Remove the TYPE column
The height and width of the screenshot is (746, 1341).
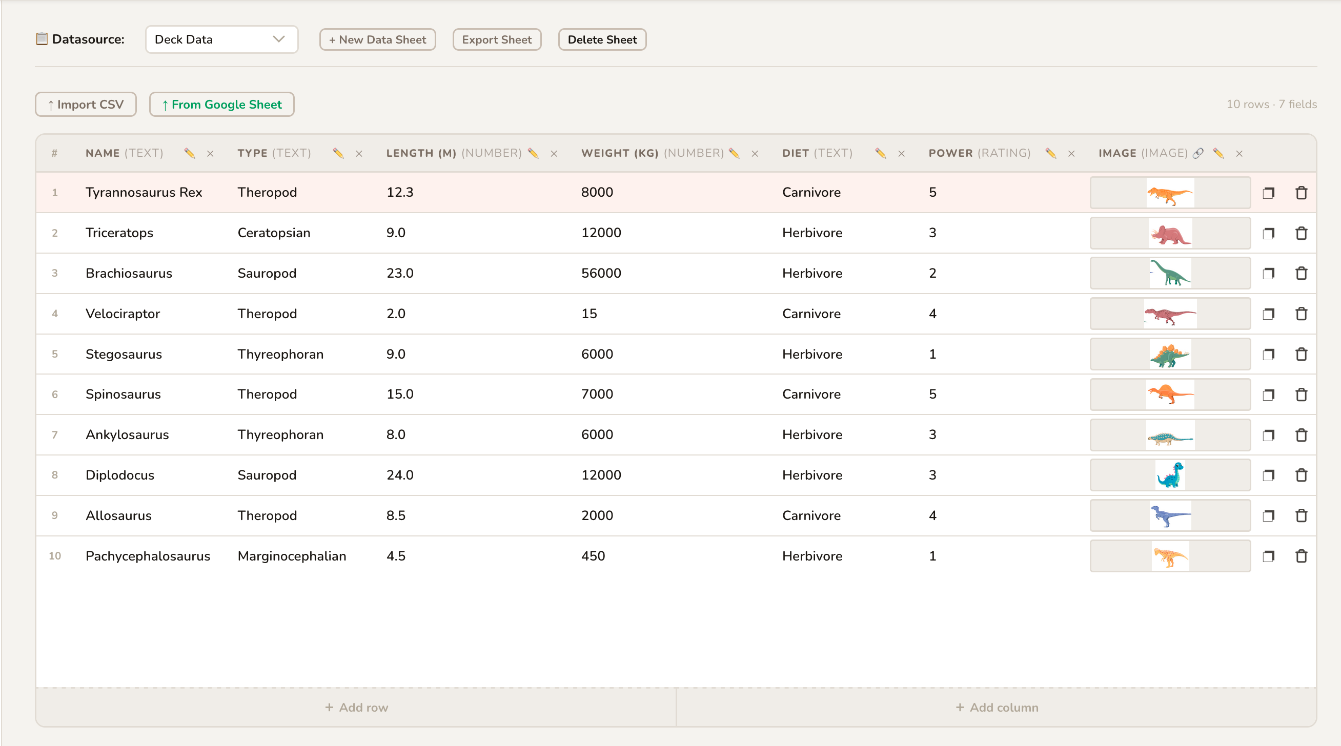point(359,154)
